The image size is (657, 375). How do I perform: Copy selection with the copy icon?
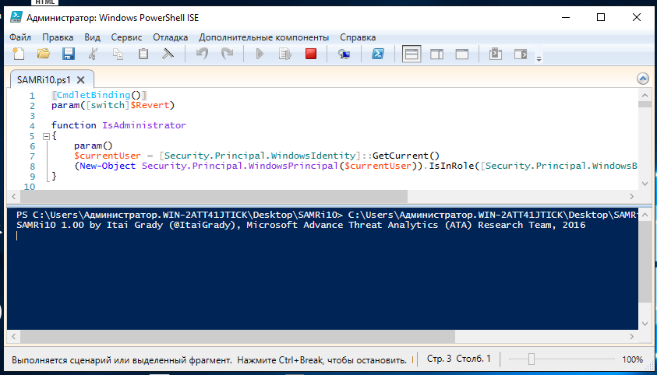[x=118, y=54]
